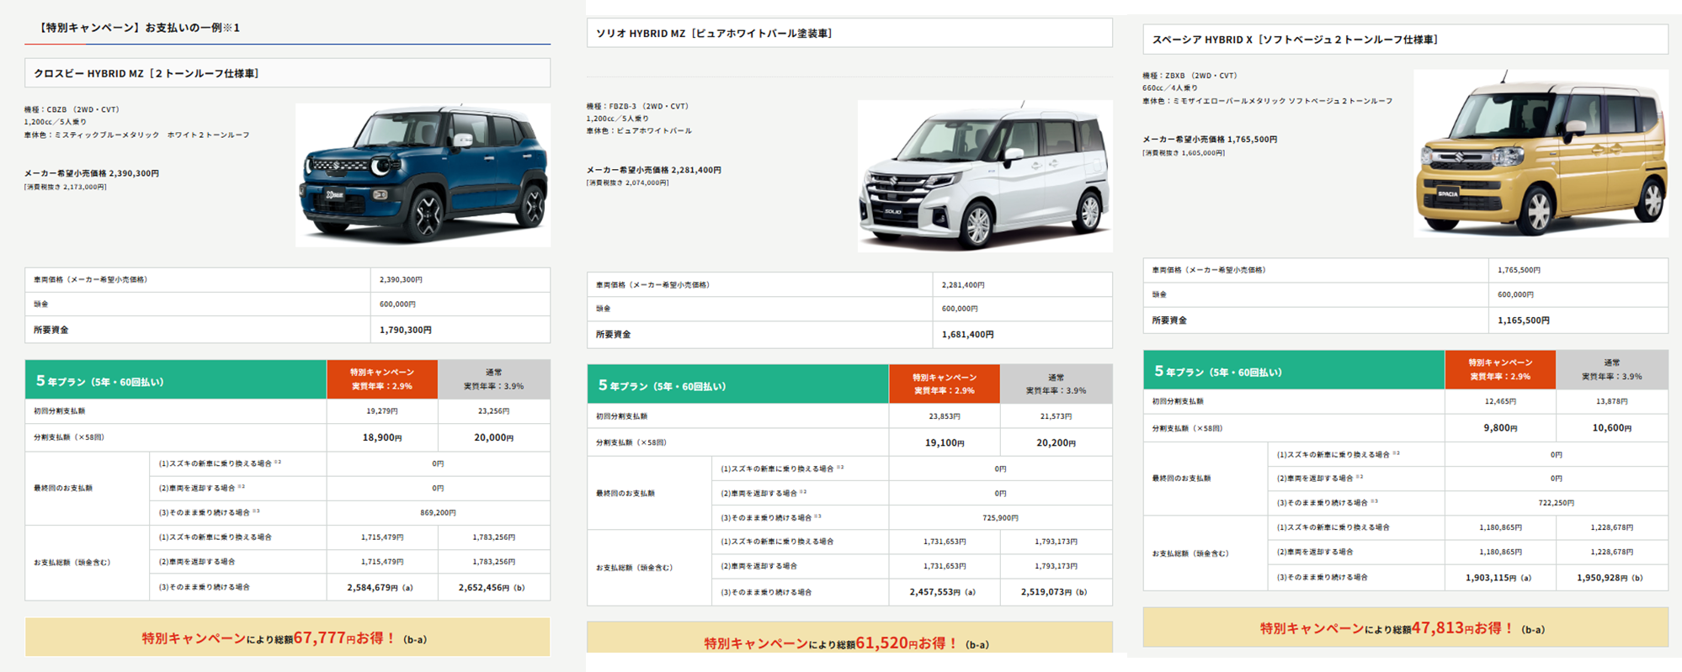Click the green 5年プラン header for Solio
The width and height of the screenshot is (1682, 672).
737,385
